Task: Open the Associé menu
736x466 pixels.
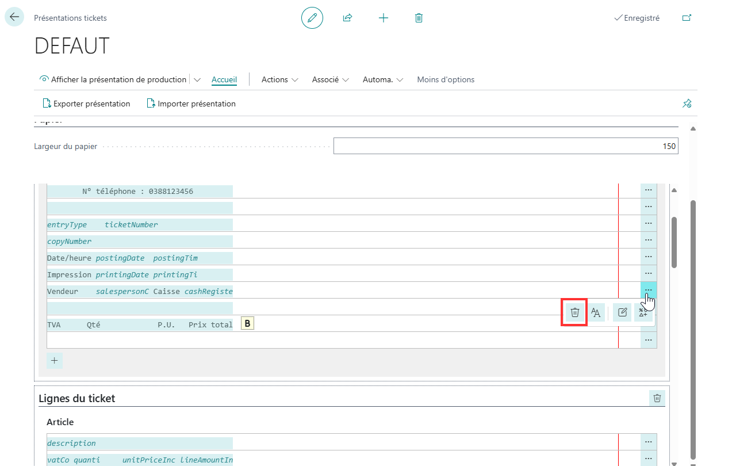Action: click(331, 79)
